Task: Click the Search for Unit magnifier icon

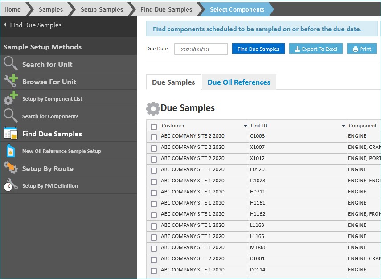Action: [x=11, y=64]
